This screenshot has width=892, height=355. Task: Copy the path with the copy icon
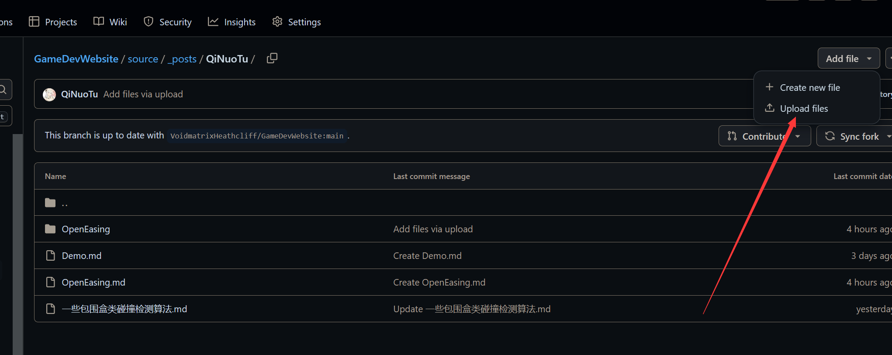[x=272, y=58]
